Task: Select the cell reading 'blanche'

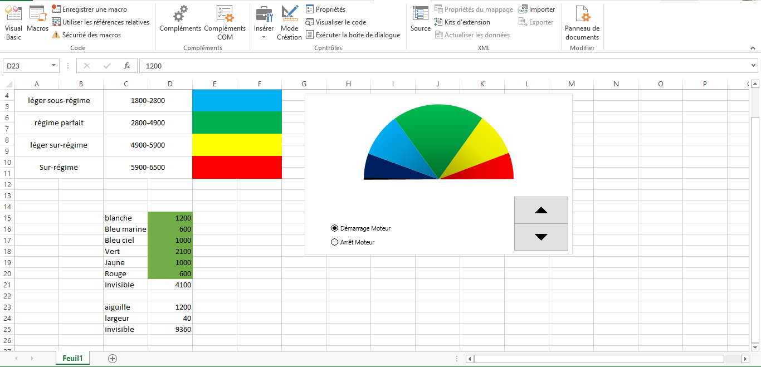Action: tap(125, 218)
